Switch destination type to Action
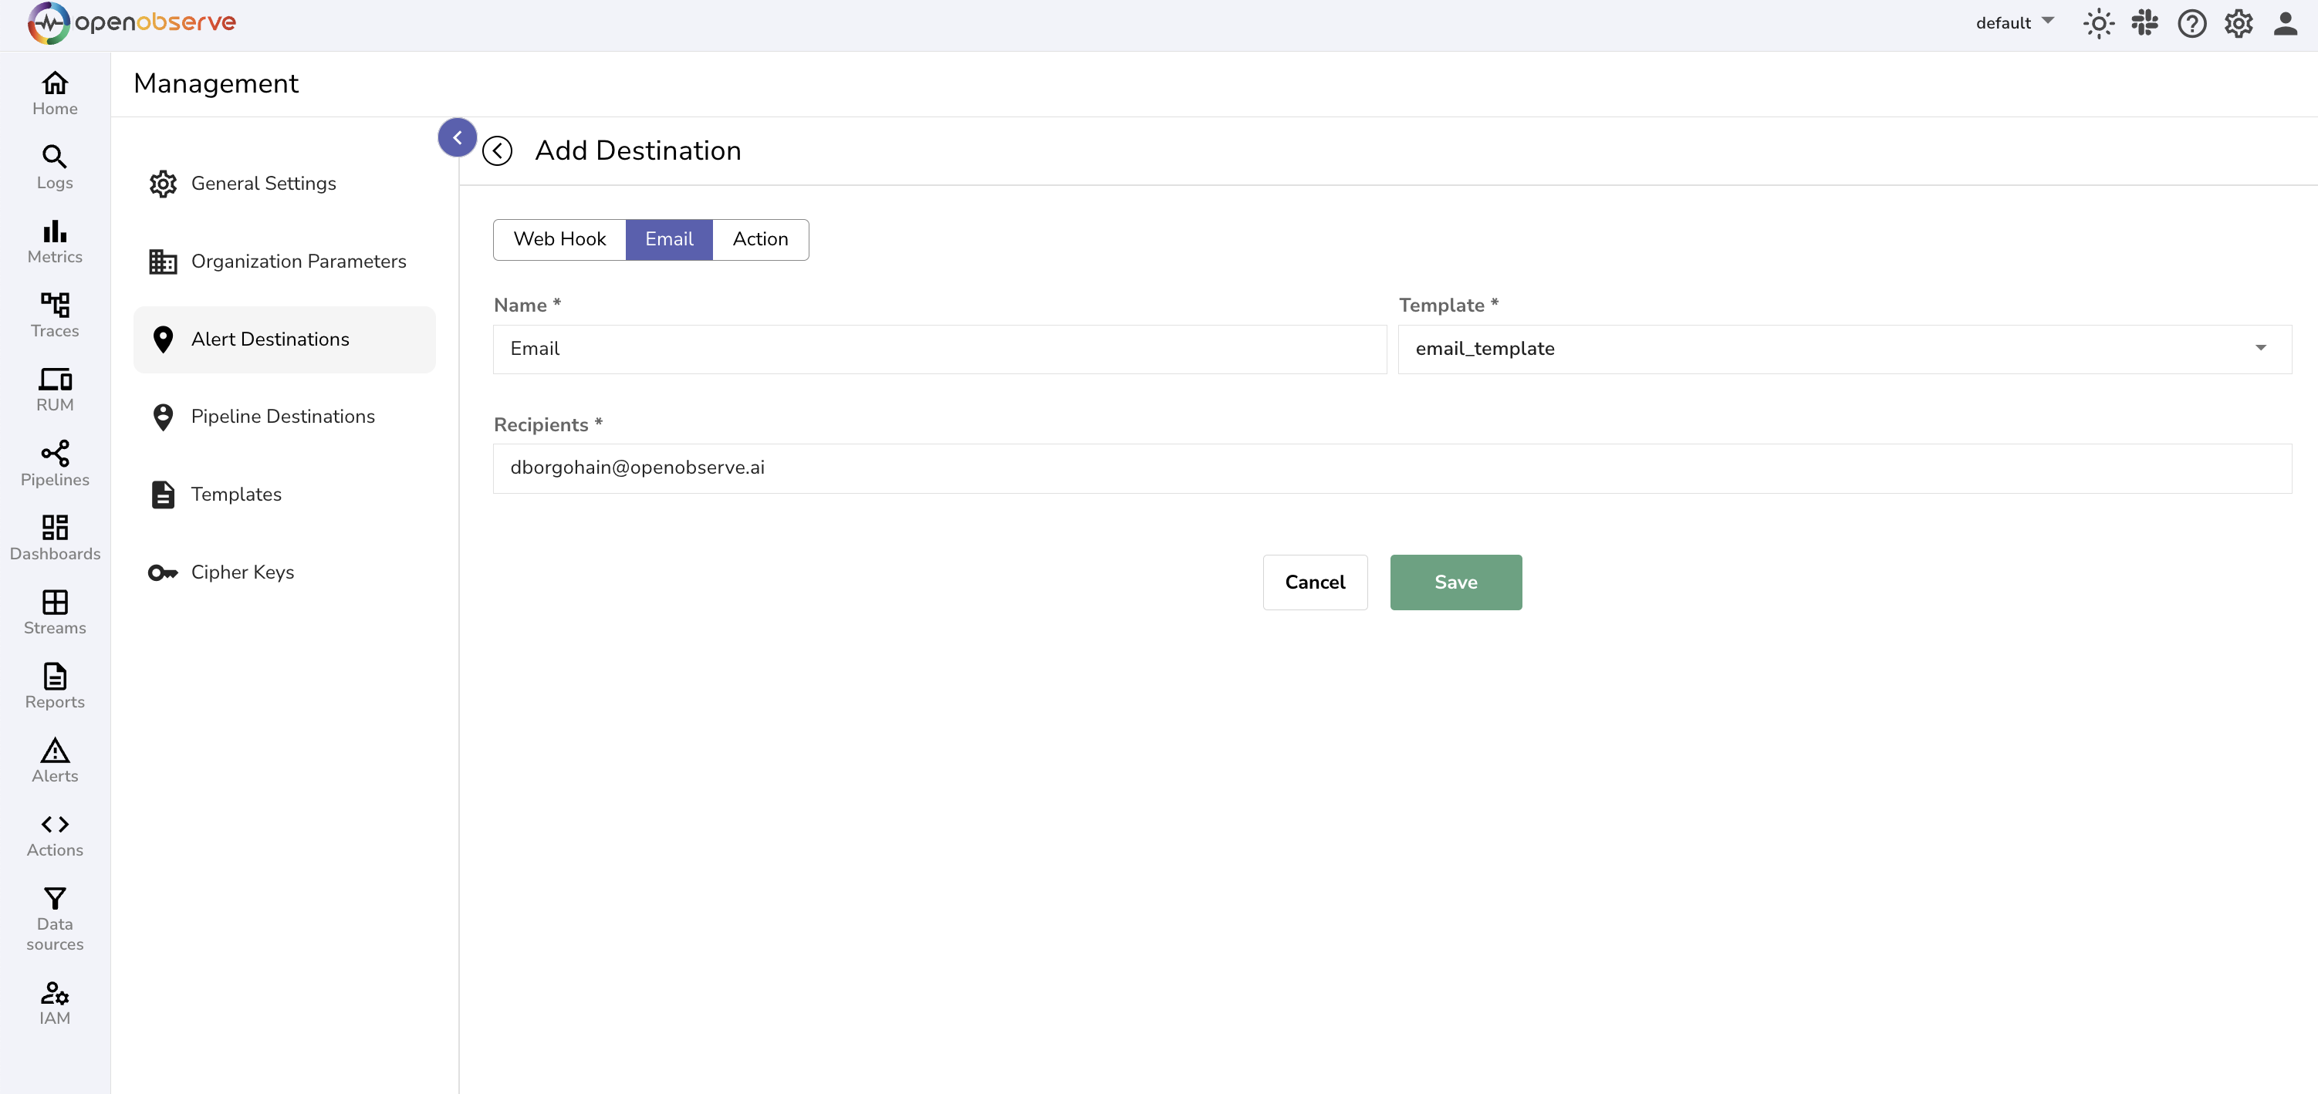 [760, 239]
